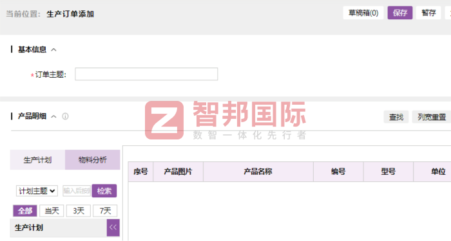The image size is (451, 241).
Task: Switch to the 生产计划 tab
Action: coord(37,160)
